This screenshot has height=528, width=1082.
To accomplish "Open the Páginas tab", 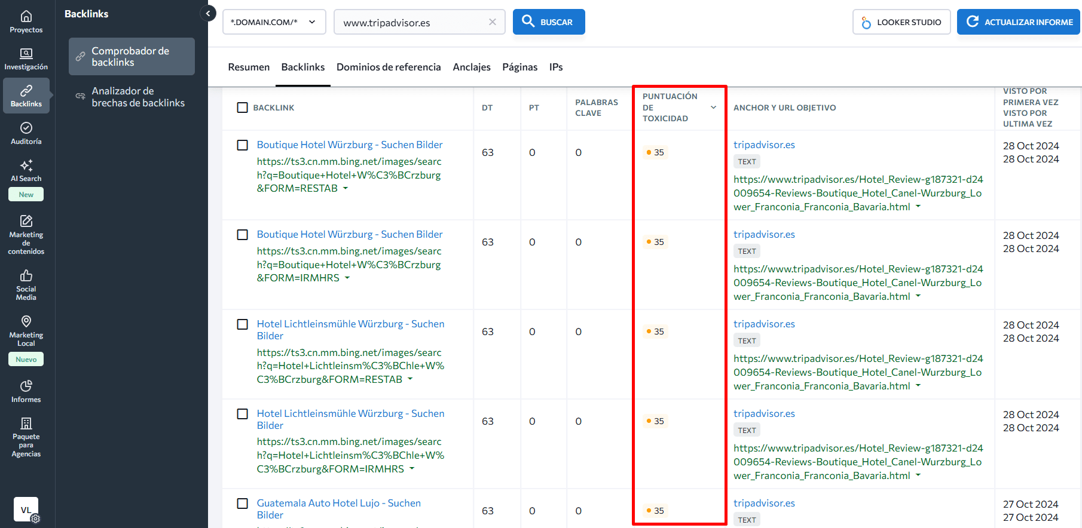I will click(519, 67).
